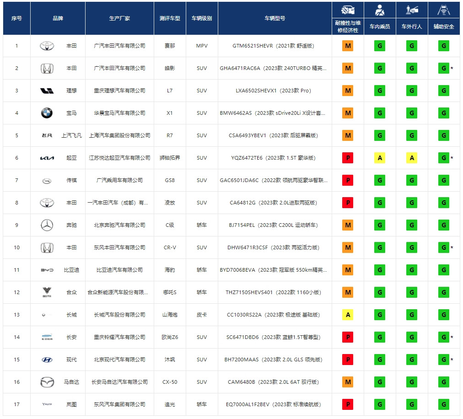Click the 车内乘员 occupant header icon
Screen dimensions: 463x419
click(380, 10)
